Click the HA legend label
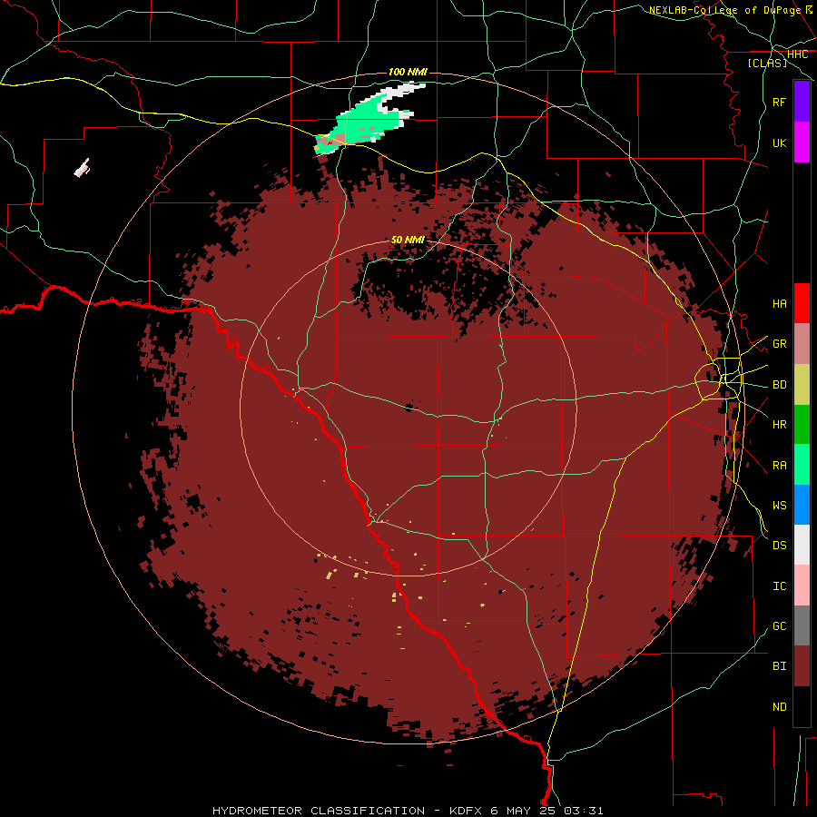Image resolution: width=817 pixels, height=817 pixels. [779, 303]
